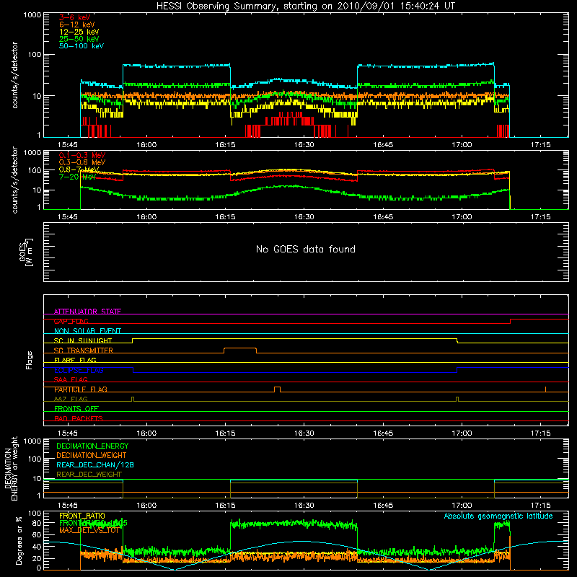Select the yellow 12-25 keV legend label
This screenshot has width=577, height=577.
(x=79, y=32)
